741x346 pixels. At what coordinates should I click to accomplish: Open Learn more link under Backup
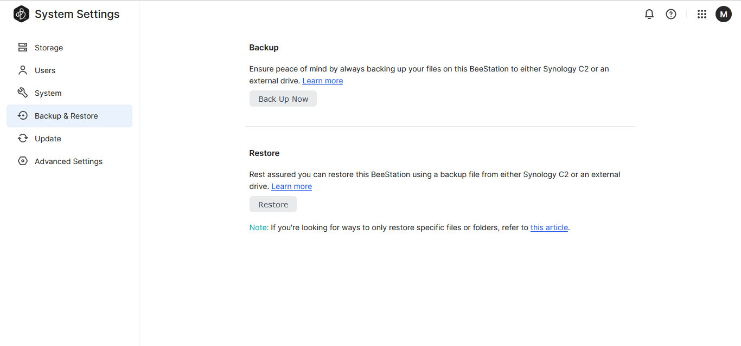pyautogui.click(x=322, y=81)
